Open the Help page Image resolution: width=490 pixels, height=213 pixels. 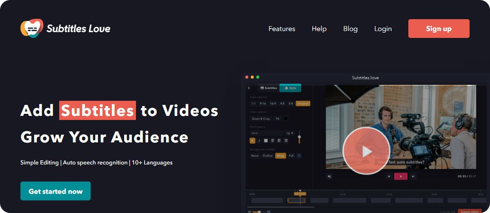pyautogui.click(x=319, y=29)
